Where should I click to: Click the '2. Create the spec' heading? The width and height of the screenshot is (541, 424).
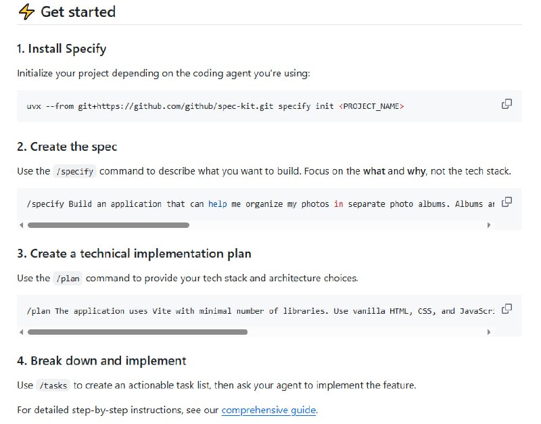(x=66, y=146)
